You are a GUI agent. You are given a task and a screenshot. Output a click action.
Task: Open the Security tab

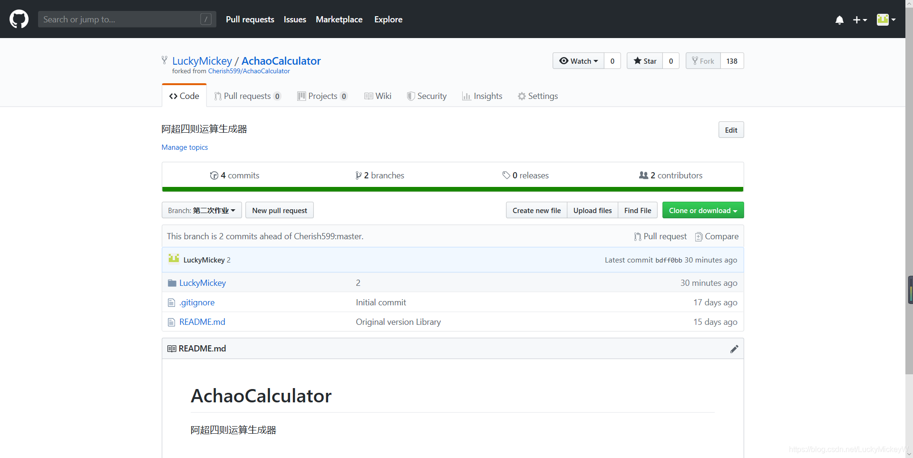[427, 96]
